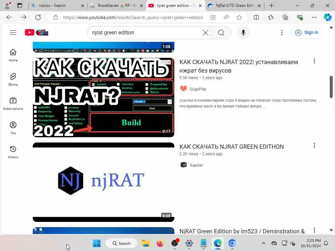
Task: Add this page to favorites star
Action: (x=239, y=17)
